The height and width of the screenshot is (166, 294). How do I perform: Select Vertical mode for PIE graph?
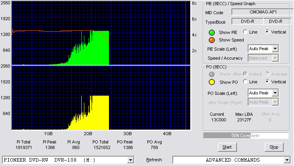click(x=267, y=32)
